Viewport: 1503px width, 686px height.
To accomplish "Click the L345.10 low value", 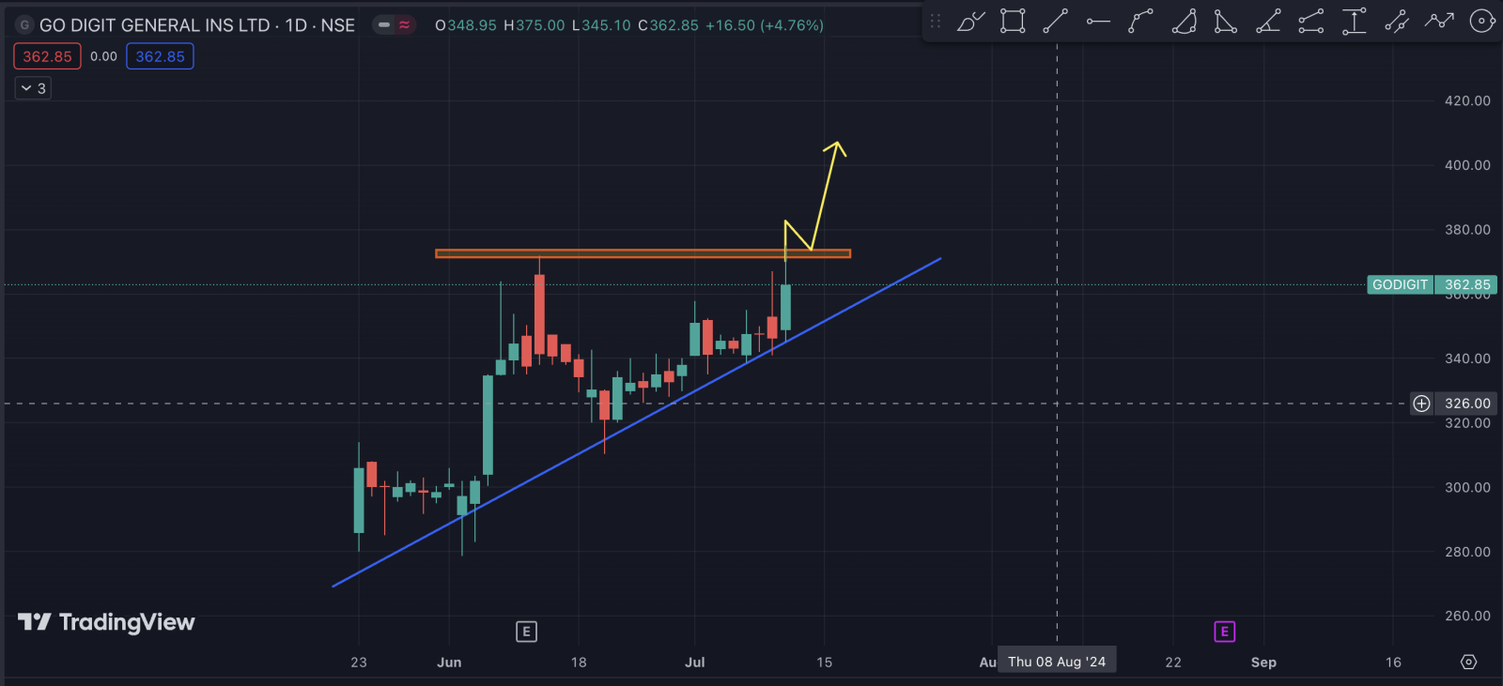I will coord(601,25).
